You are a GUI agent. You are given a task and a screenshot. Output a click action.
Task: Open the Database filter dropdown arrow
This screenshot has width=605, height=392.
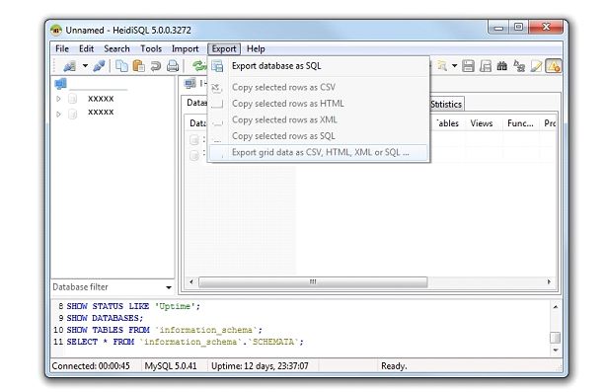click(169, 287)
